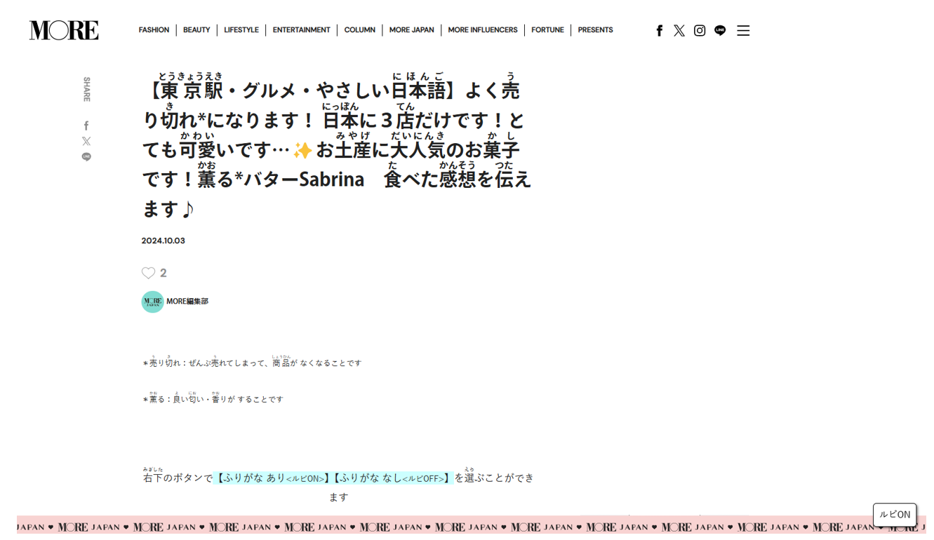Go to the LIFESTYLE section
934x540 pixels.
coord(241,30)
